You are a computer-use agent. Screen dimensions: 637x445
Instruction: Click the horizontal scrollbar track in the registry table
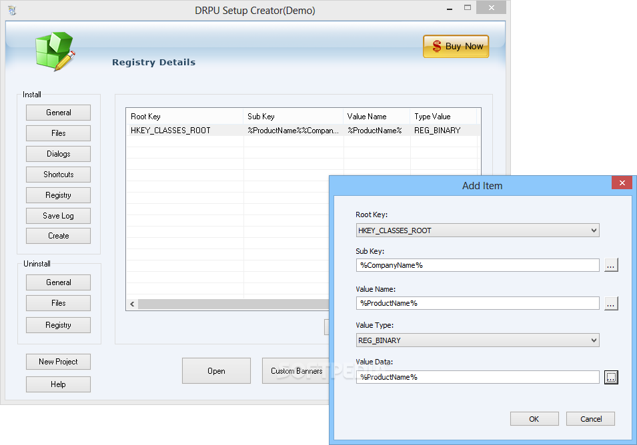click(x=233, y=304)
